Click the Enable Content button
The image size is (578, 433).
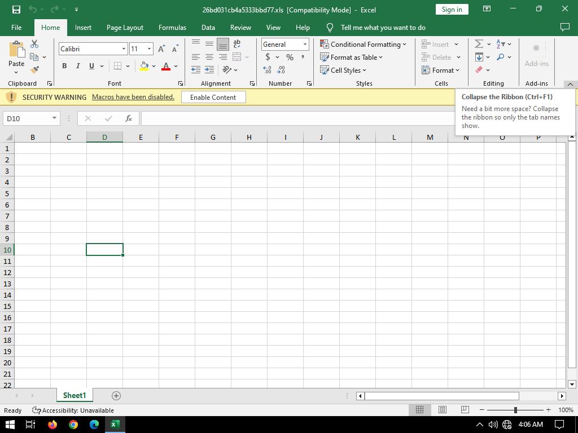pyautogui.click(x=213, y=97)
